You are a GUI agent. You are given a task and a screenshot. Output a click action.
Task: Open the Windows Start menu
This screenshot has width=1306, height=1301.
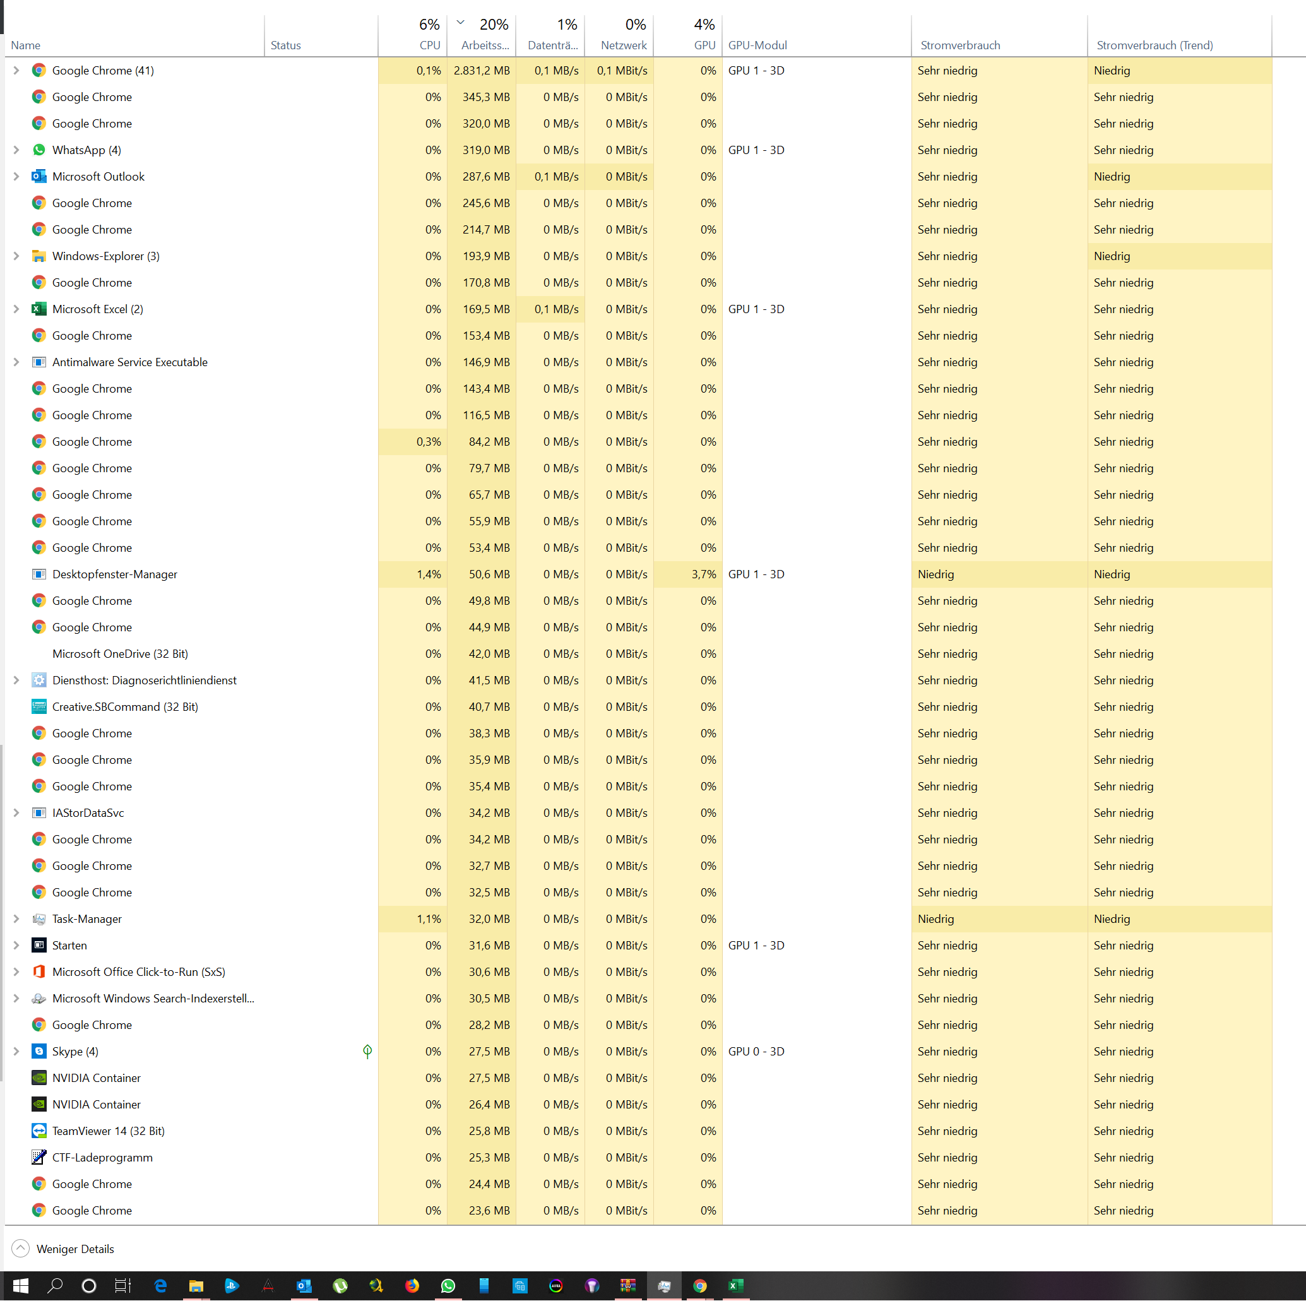coord(20,1286)
